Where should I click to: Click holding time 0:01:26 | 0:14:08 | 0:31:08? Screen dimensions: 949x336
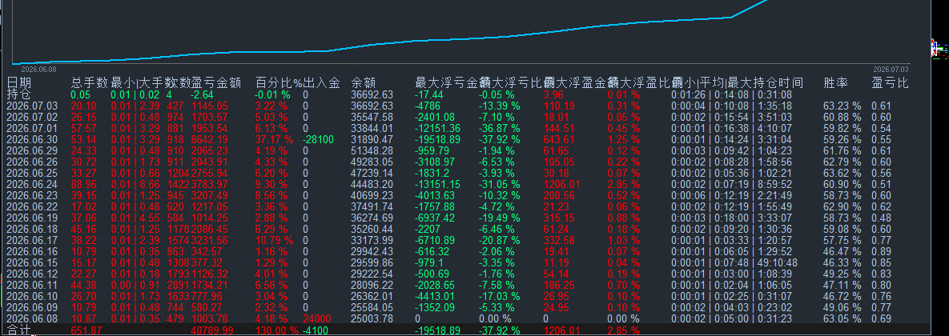(x=732, y=94)
